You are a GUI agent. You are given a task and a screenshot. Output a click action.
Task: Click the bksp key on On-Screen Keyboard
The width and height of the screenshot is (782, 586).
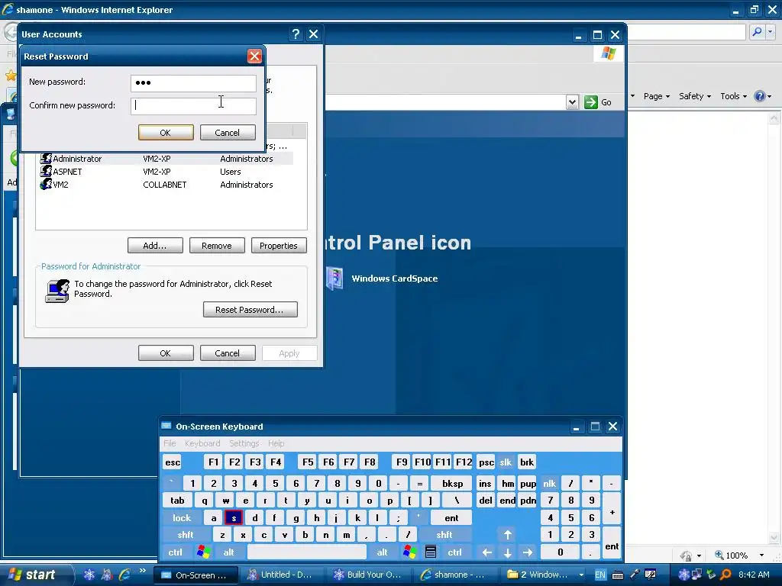point(452,483)
